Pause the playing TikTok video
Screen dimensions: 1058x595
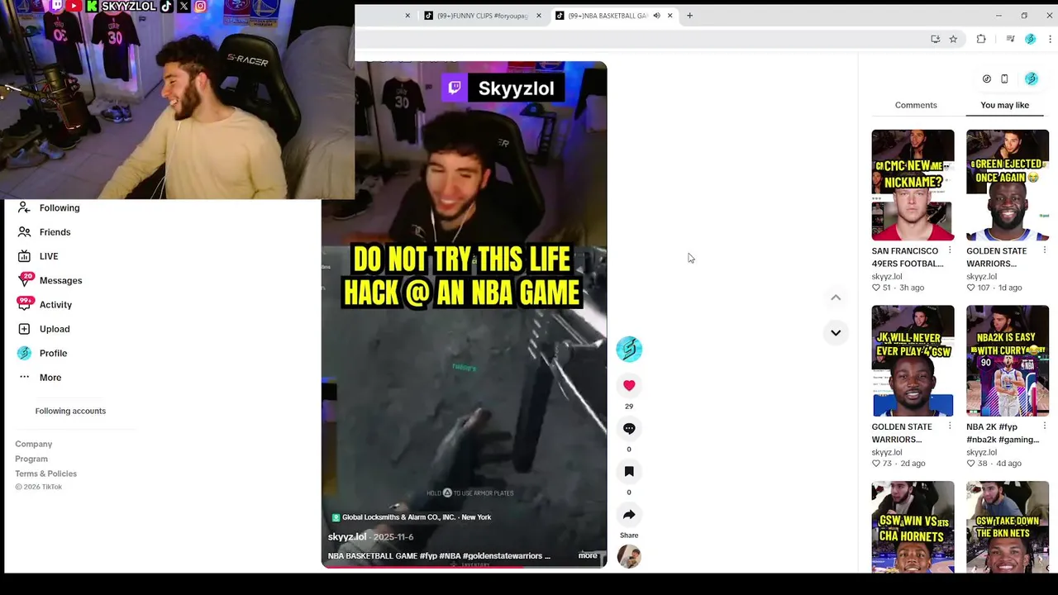click(x=464, y=314)
